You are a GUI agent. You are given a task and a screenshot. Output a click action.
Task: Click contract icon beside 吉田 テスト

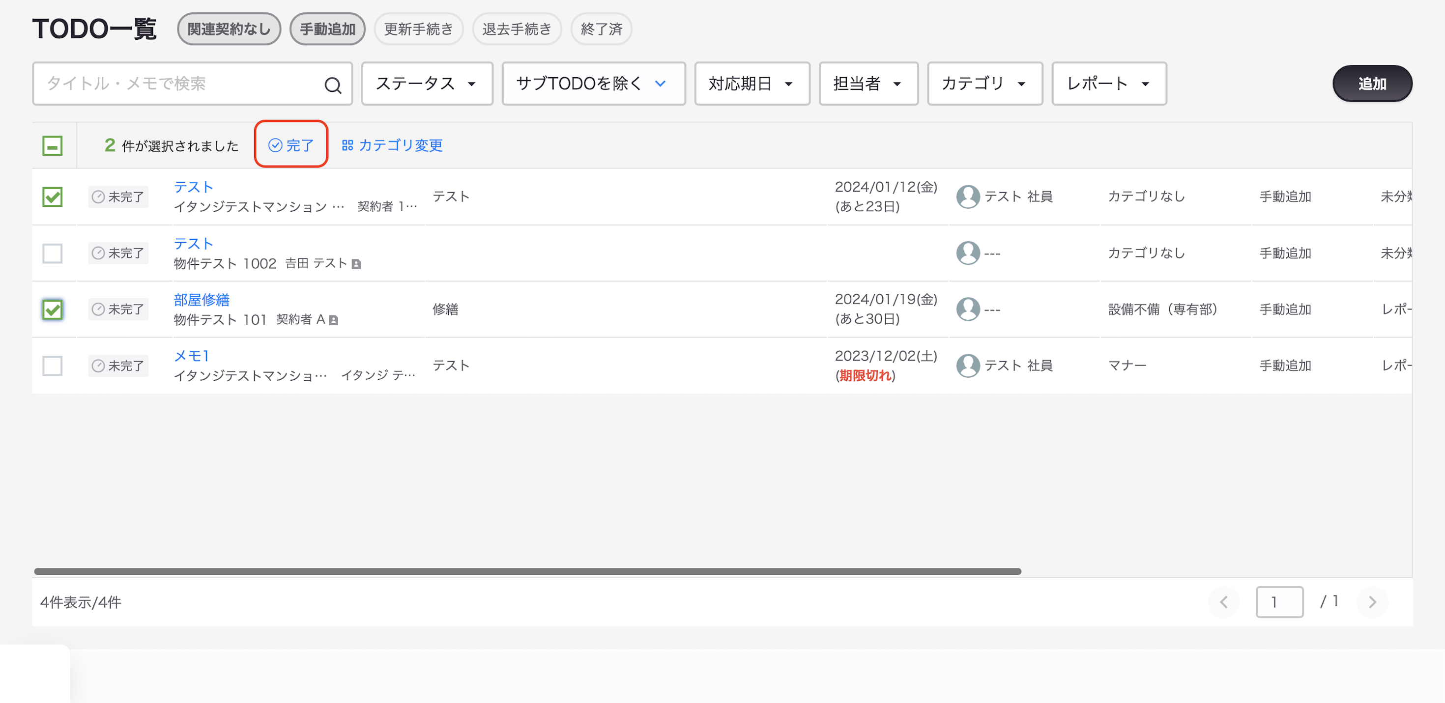point(356,264)
